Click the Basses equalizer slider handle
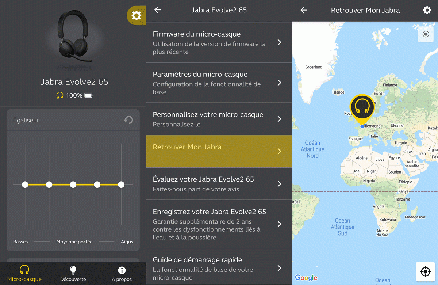The width and height of the screenshot is (438, 285). [25, 185]
